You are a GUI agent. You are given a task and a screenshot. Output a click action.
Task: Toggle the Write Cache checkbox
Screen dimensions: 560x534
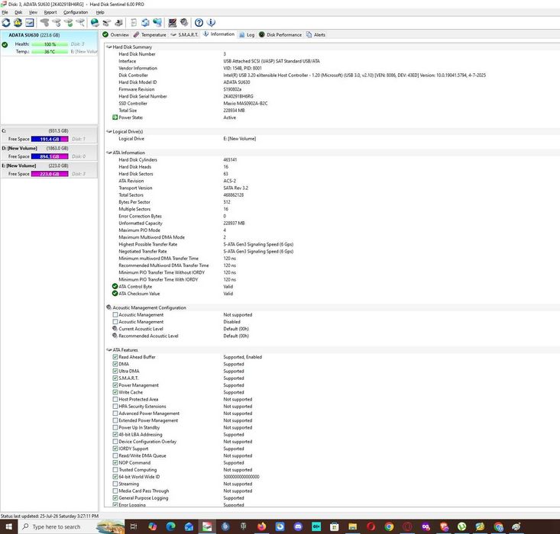115,392
